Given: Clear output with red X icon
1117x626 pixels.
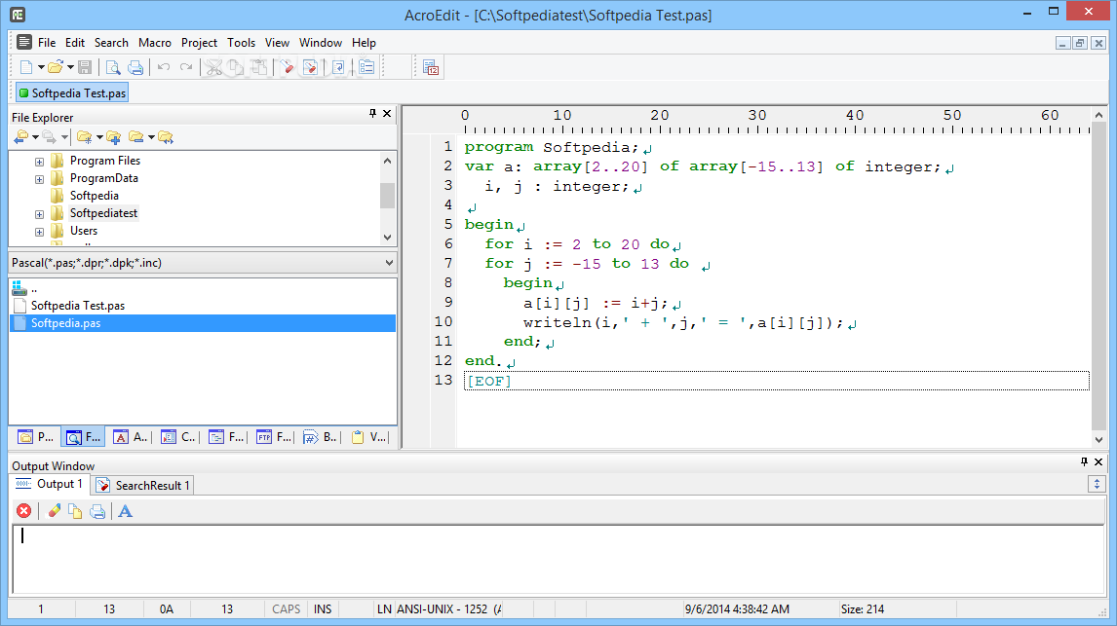Looking at the screenshot, I should [23, 511].
